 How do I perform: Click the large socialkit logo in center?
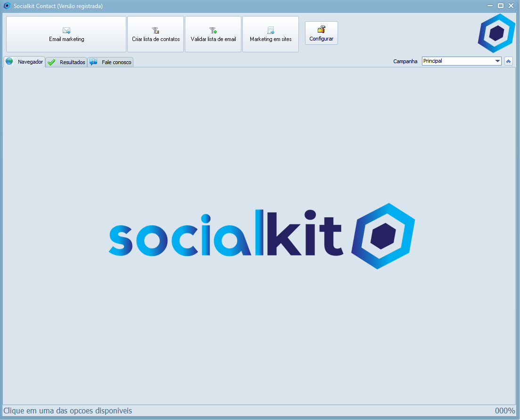262,236
